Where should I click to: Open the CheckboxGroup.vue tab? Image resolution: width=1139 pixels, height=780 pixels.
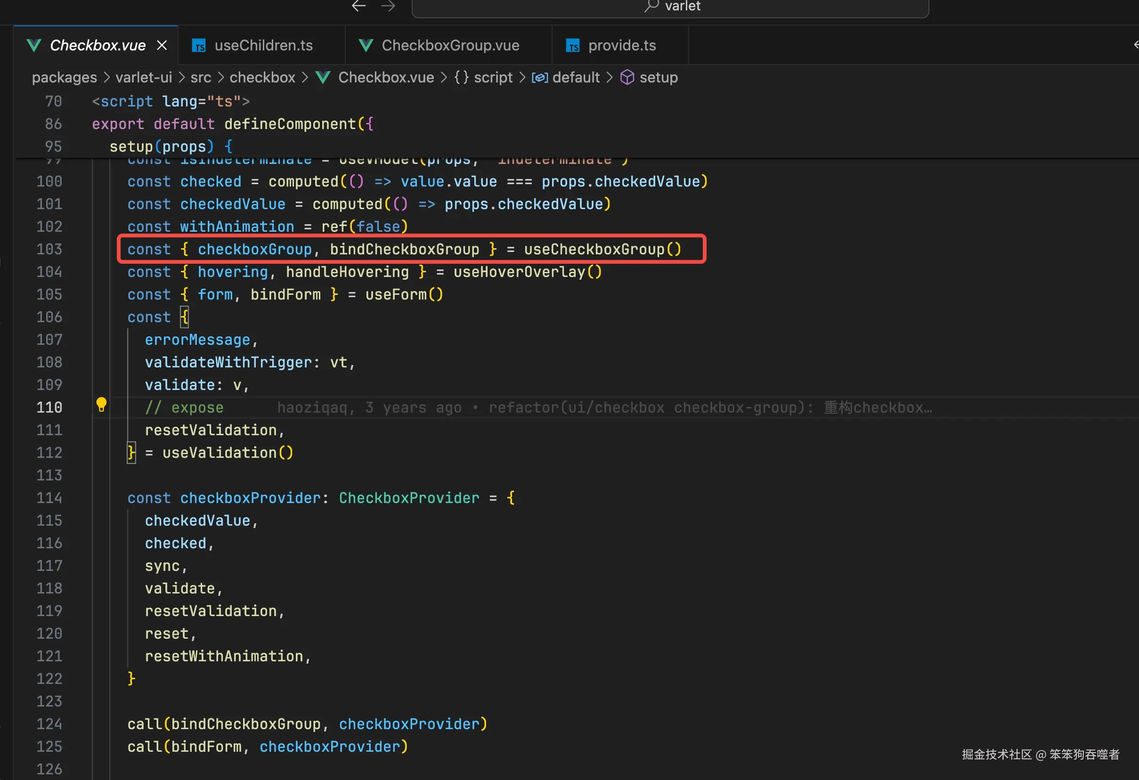click(450, 46)
